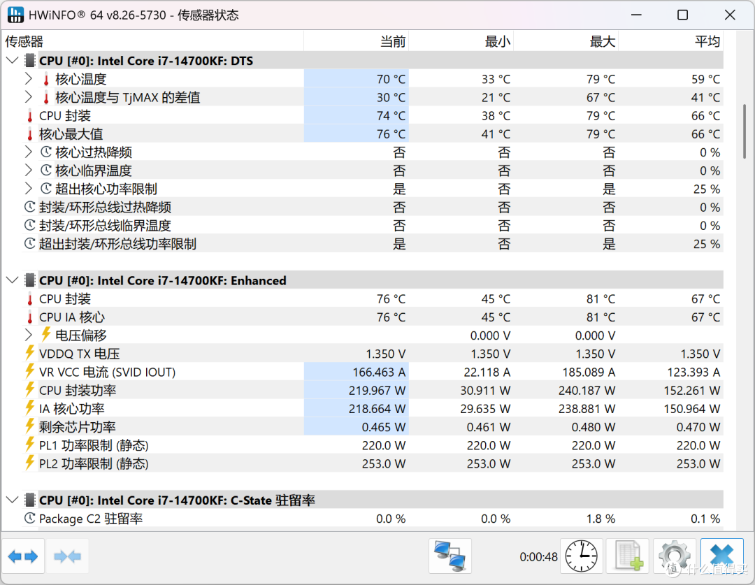Click lightning icon of PL2 功率限制
The width and height of the screenshot is (755, 585).
[x=30, y=463]
